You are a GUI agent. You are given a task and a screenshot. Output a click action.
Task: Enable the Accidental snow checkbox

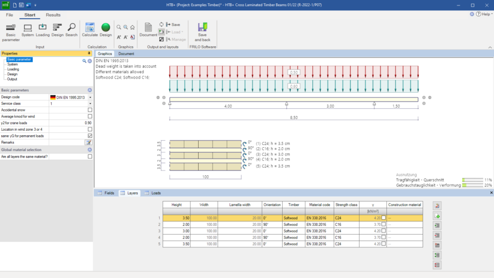coord(90,110)
